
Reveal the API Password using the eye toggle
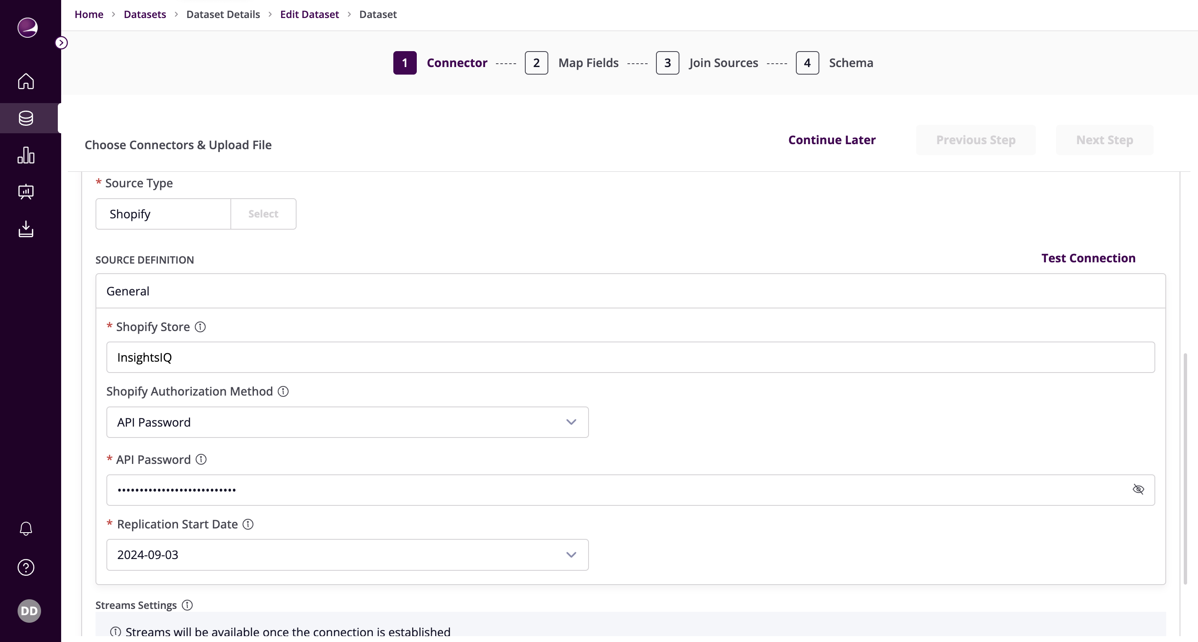[x=1138, y=489]
